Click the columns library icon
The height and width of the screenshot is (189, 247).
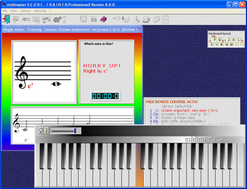(94, 20)
